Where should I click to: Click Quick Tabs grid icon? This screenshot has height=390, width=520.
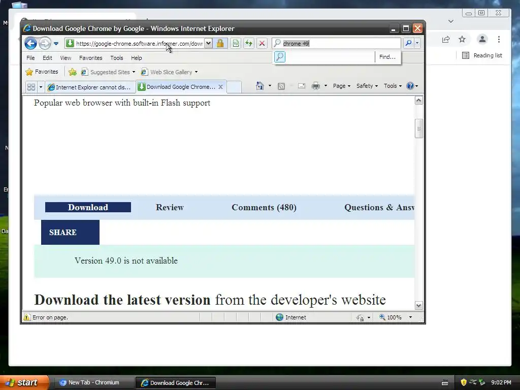click(x=31, y=87)
